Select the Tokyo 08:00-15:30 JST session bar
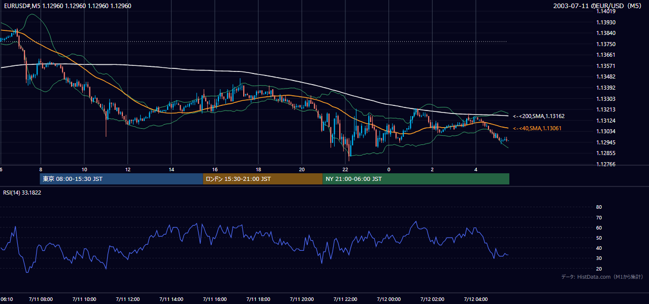The image size is (649, 304). tap(121, 179)
